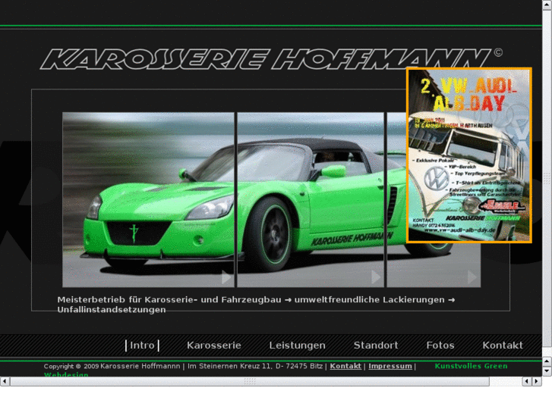The width and height of the screenshot is (552, 413).
Task: Go to the Karosserie page
Action: (214, 345)
